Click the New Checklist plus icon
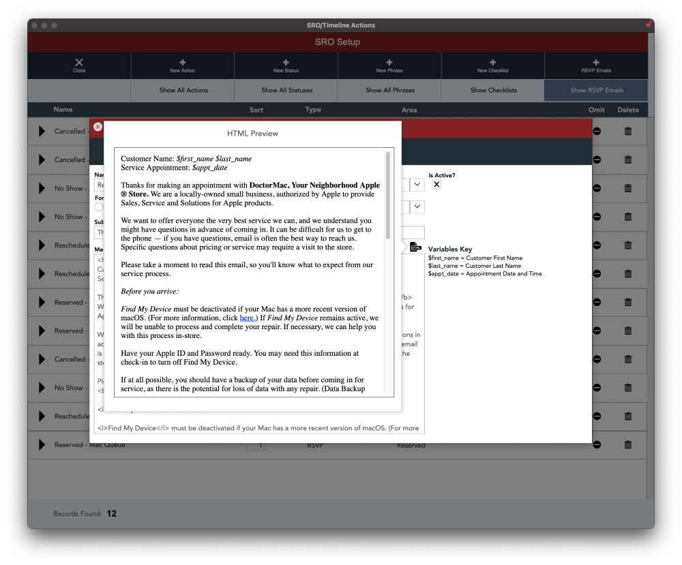Screen dimensions: 682x565 point(493,63)
